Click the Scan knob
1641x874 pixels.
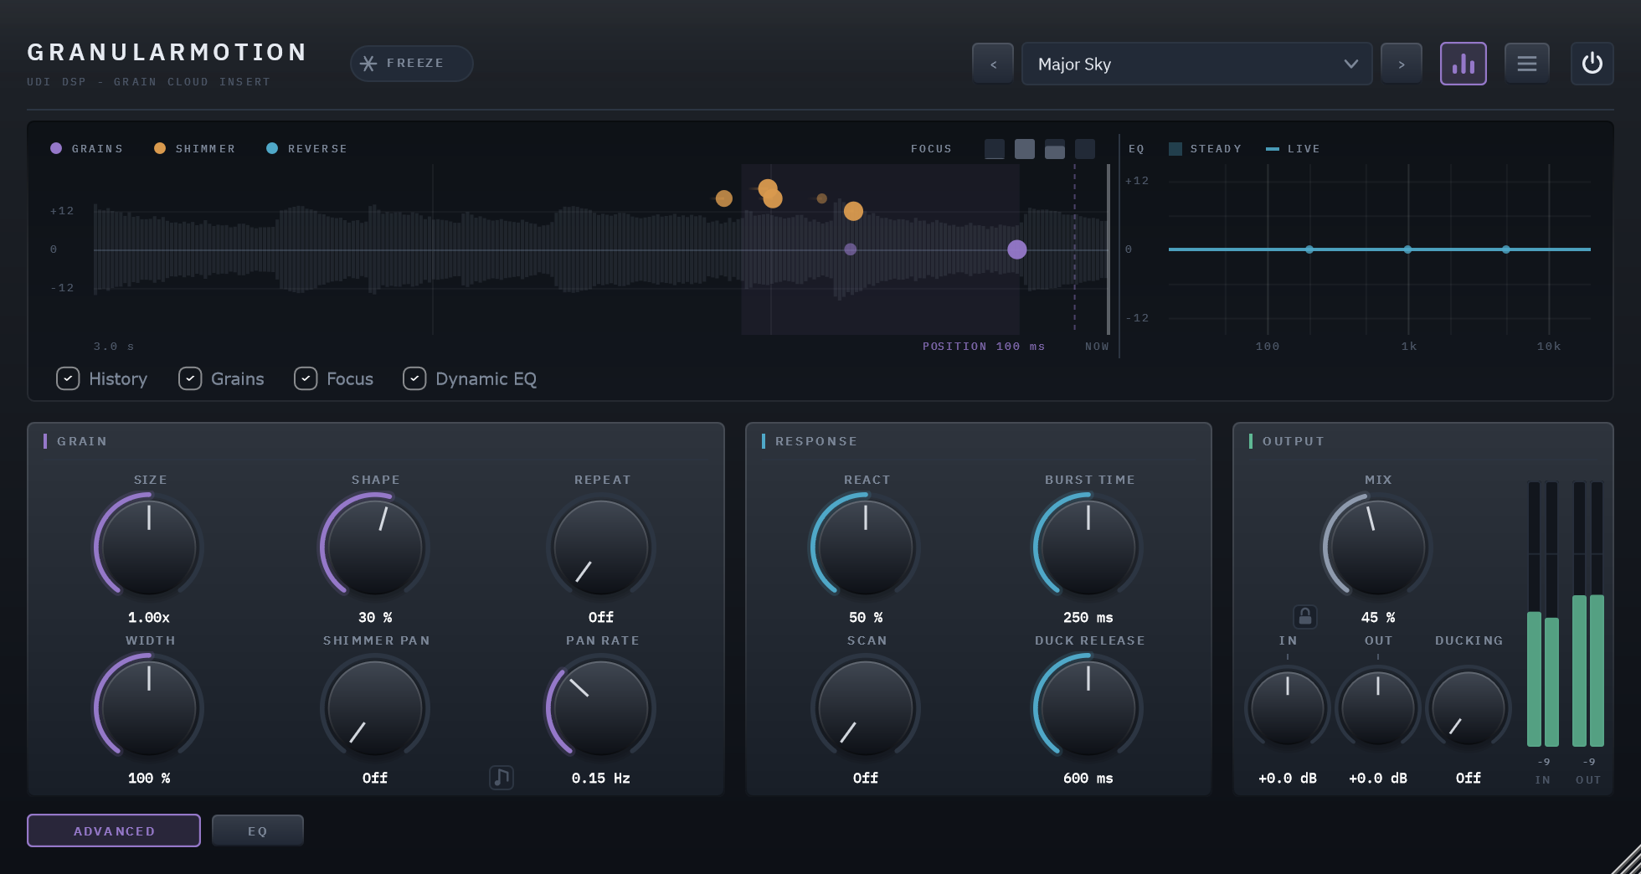pyautogui.click(x=866, y=708)
